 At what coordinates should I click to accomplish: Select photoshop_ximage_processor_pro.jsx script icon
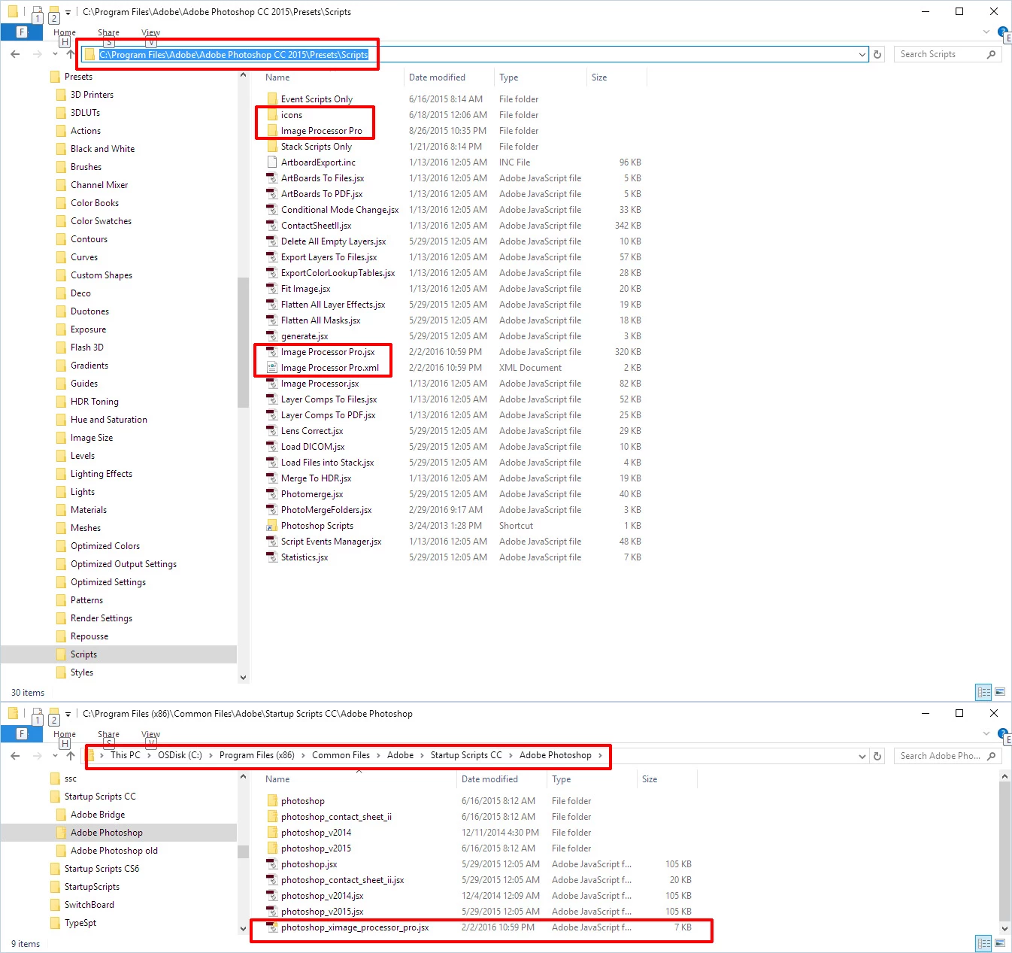coord(272,927)
